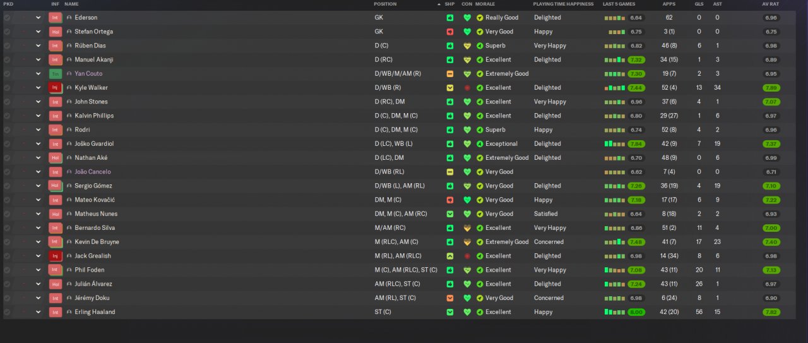Open Kyle Walker's Inj injury badge
This screenshot has height=343, width=808.
point(56,88)
